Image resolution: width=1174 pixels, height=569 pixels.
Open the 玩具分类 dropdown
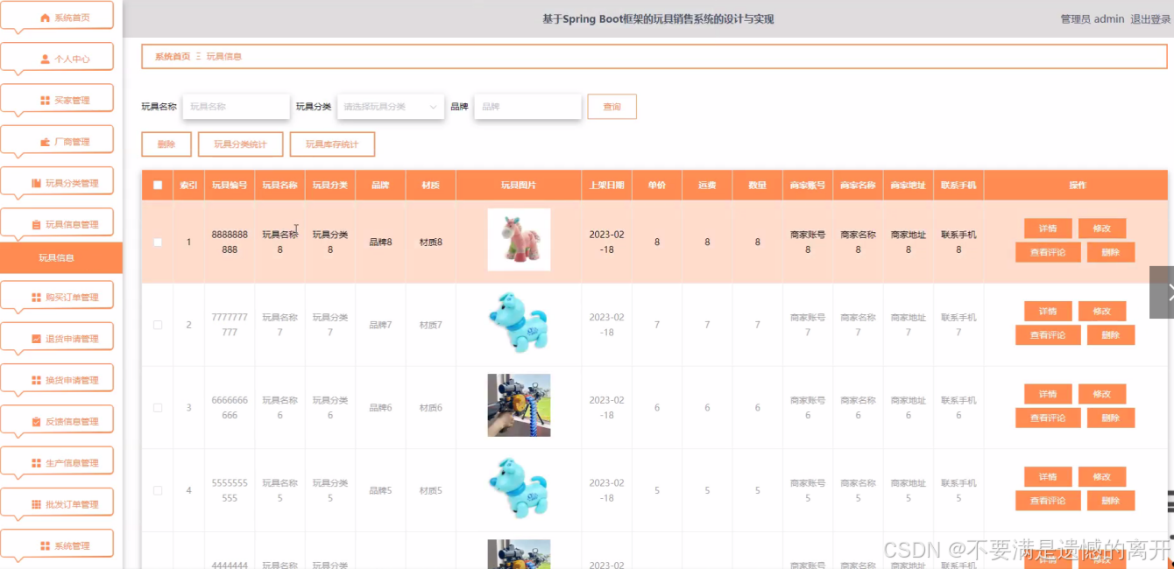tap(391, 107)
